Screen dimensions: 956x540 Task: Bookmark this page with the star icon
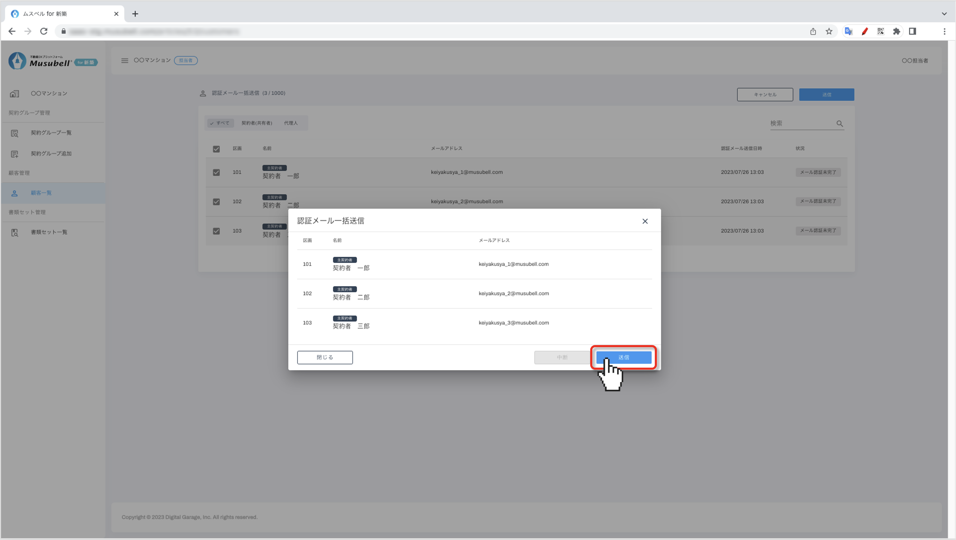[x=829, y=32]
